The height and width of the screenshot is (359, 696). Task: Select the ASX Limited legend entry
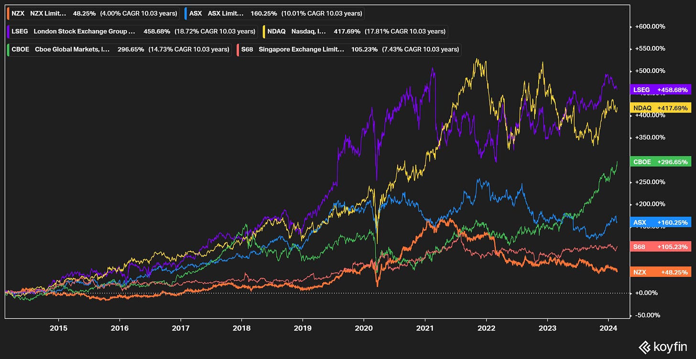tap(274, 13)
